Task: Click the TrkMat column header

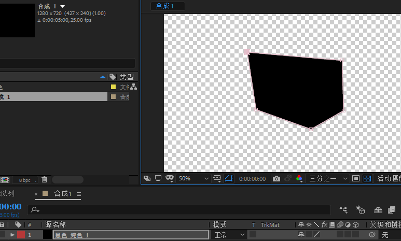Action: pyautogui.click(x=270, y=225)
